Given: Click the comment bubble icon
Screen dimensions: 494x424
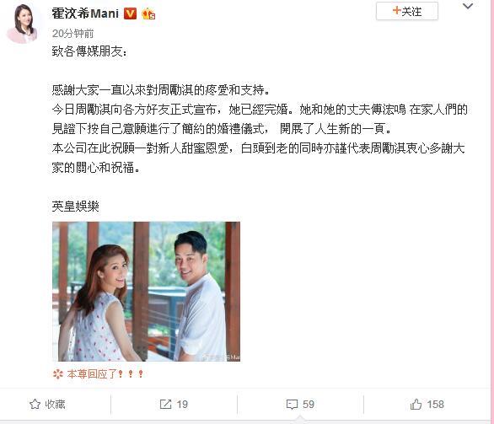Looking at the screenshot, I should click(x=292, y=404).
